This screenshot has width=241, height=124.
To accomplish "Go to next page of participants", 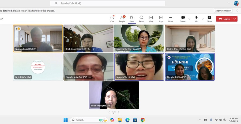I will [x=119, y=113].
